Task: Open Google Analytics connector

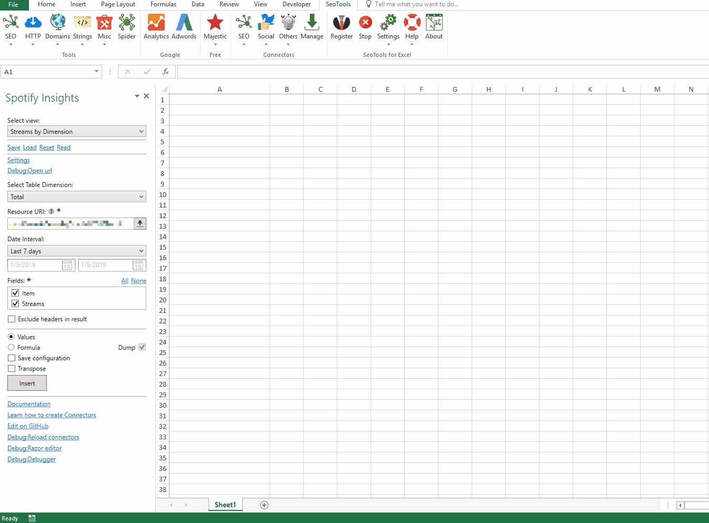Action: (156, 23)
